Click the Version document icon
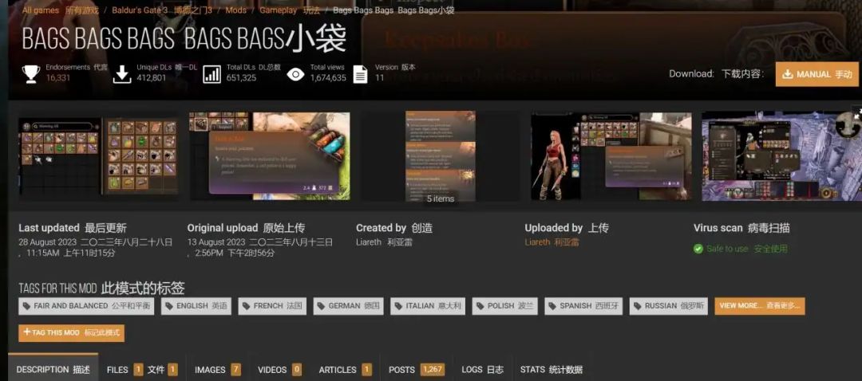This screenshot has width=862, height=381. 360,74
